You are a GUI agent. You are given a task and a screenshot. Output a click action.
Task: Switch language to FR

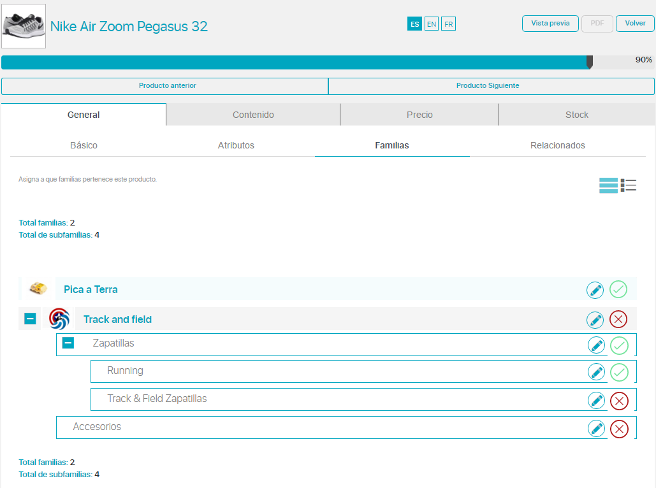click(x=449, y=24)
